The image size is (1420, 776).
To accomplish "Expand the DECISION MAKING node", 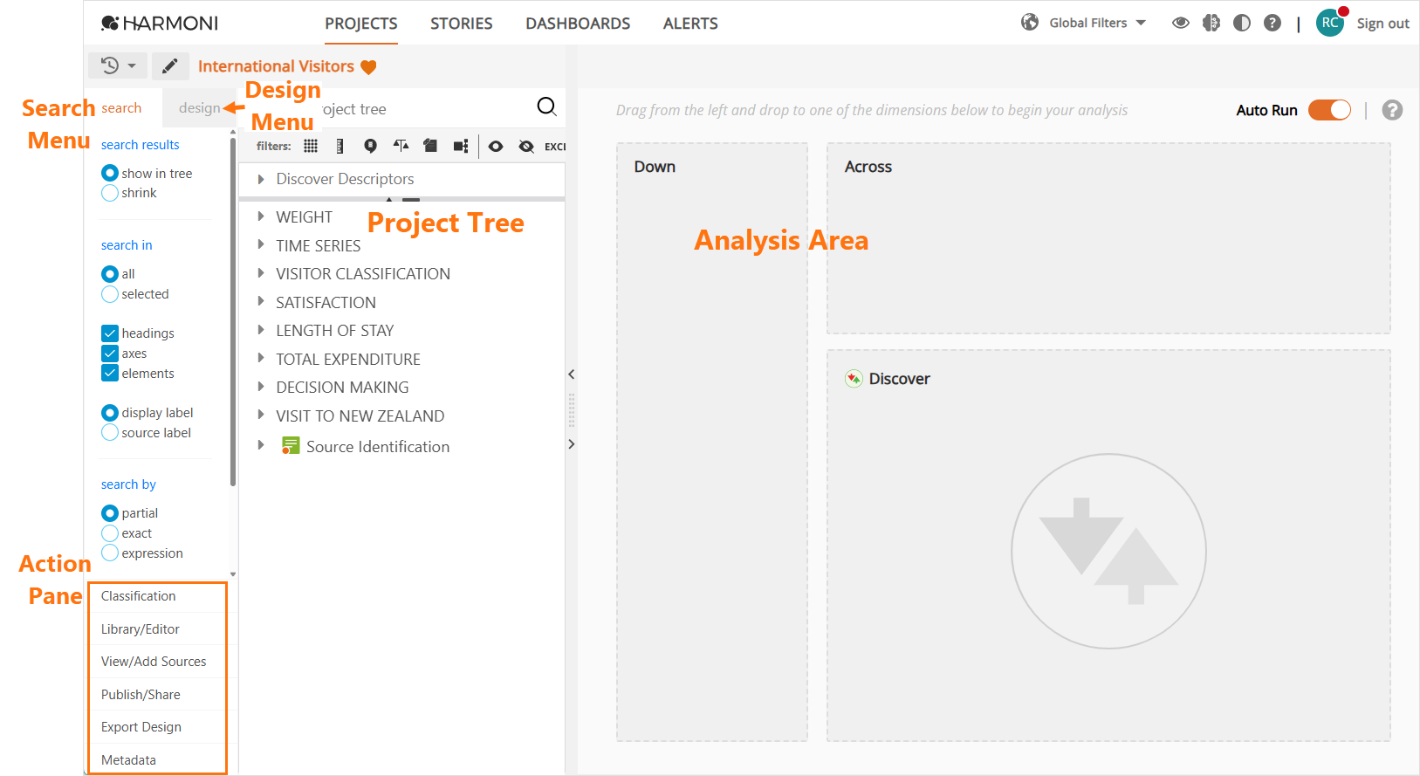I will click(x=260, y=387).
